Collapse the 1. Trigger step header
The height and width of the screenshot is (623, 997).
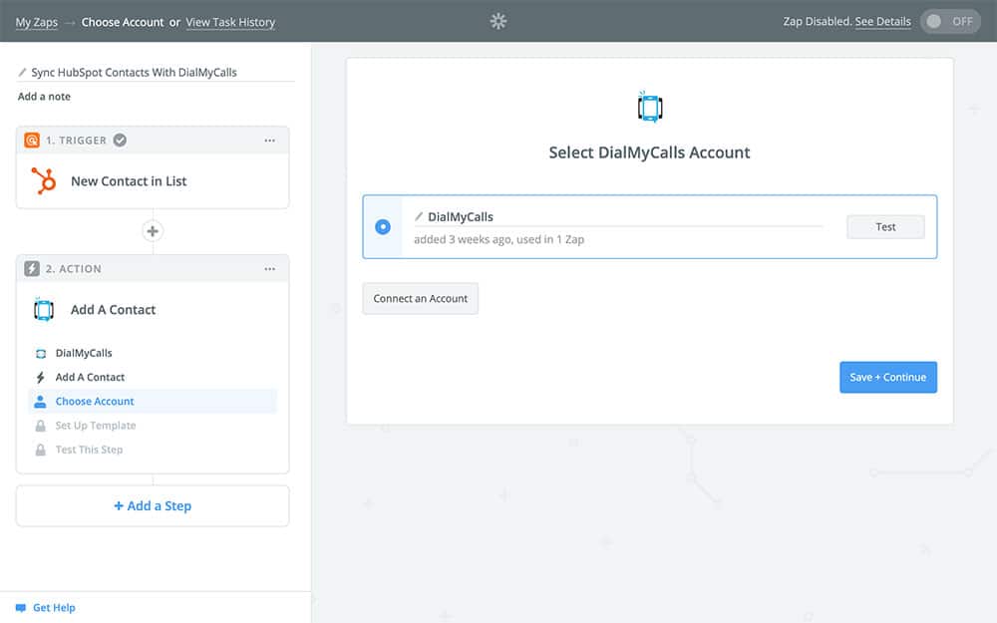(x=76, y=141)
